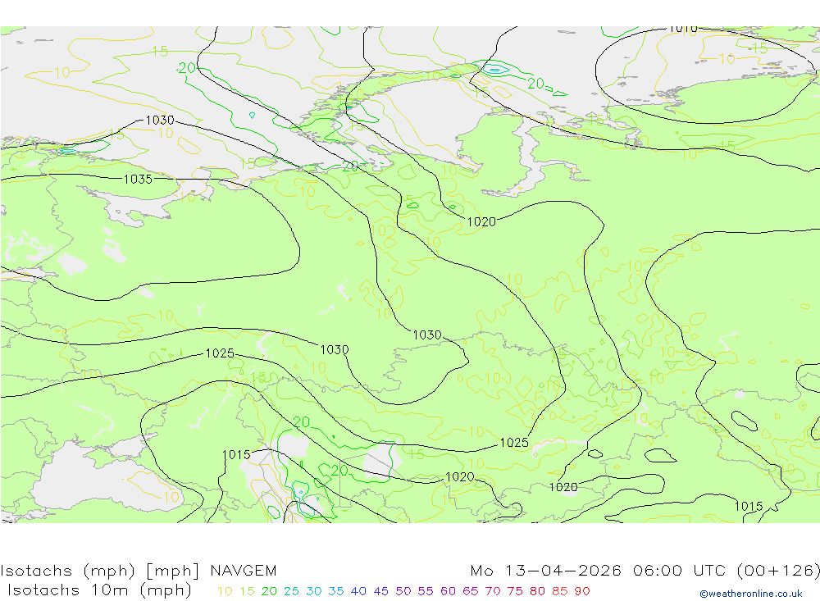The width and height of the screenshot is (820, 601).
Task: Click the '25' value in the legend scale
Action: click(x=291, y=591)
